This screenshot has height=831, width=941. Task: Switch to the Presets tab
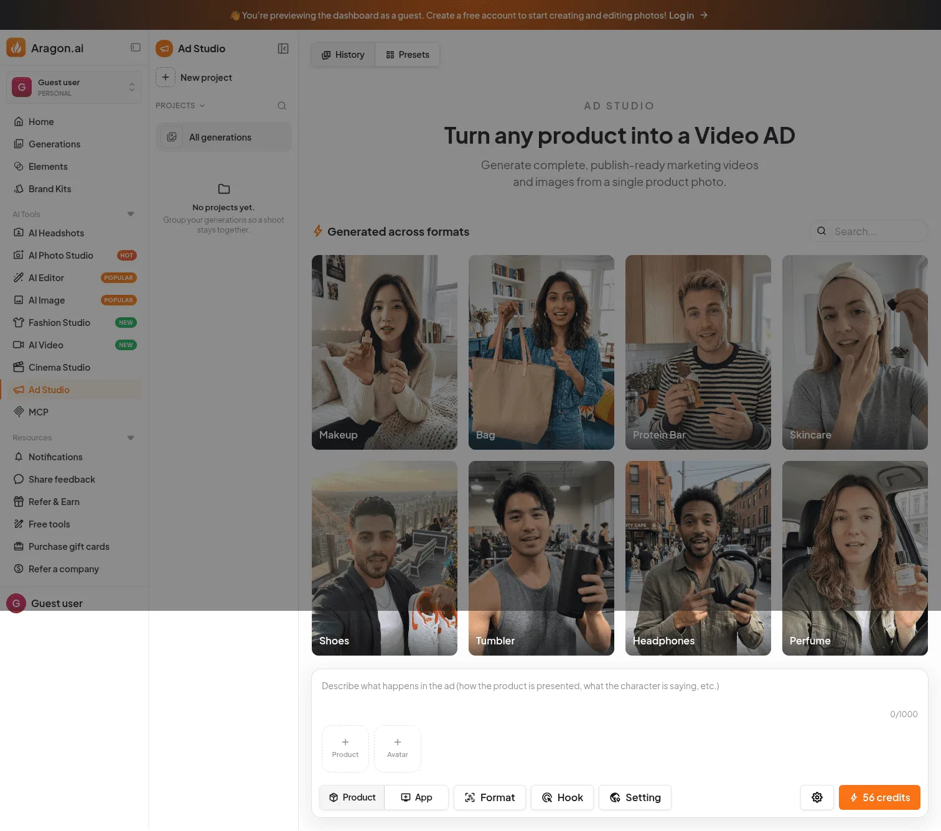pos(408,55)
